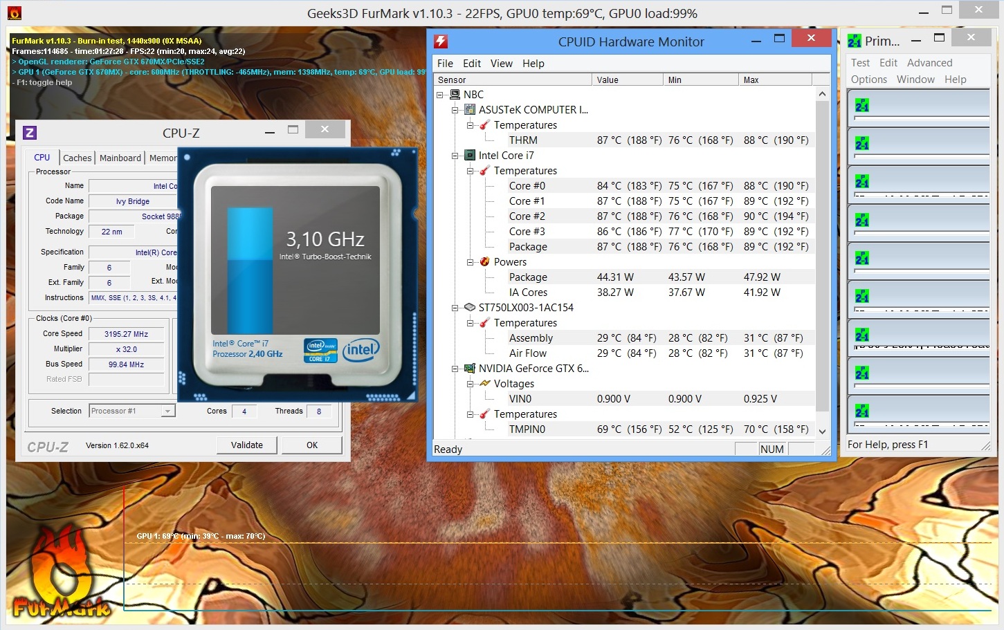Screen dimensions: 1004x630
Task: Open the Advanced menu in Prime95
Action: (x=929, y=62)
